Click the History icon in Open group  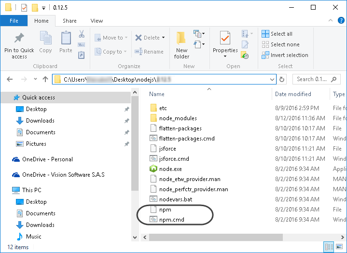[x=245, y=55]
